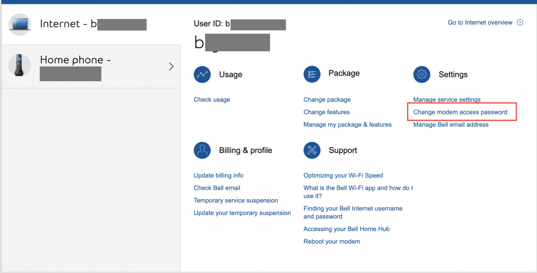Viewport: 537px width, 273px height.
Task: Open the Change package link
Action: click(327, 100)
